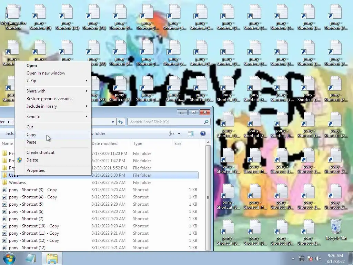Select pony - Shortcut (3) - Copy file
The height and width of the screenshot is (265, 353).
99,190
